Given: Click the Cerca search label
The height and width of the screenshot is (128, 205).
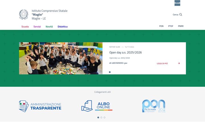Looking at the screenshot, I should click(175, 15).
